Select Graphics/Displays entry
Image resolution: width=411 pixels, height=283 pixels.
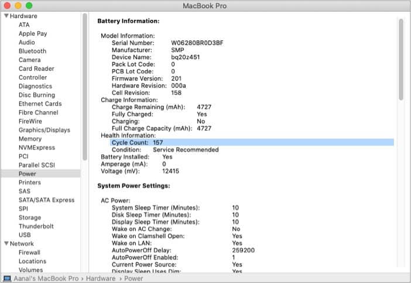[x=44, y=130]
